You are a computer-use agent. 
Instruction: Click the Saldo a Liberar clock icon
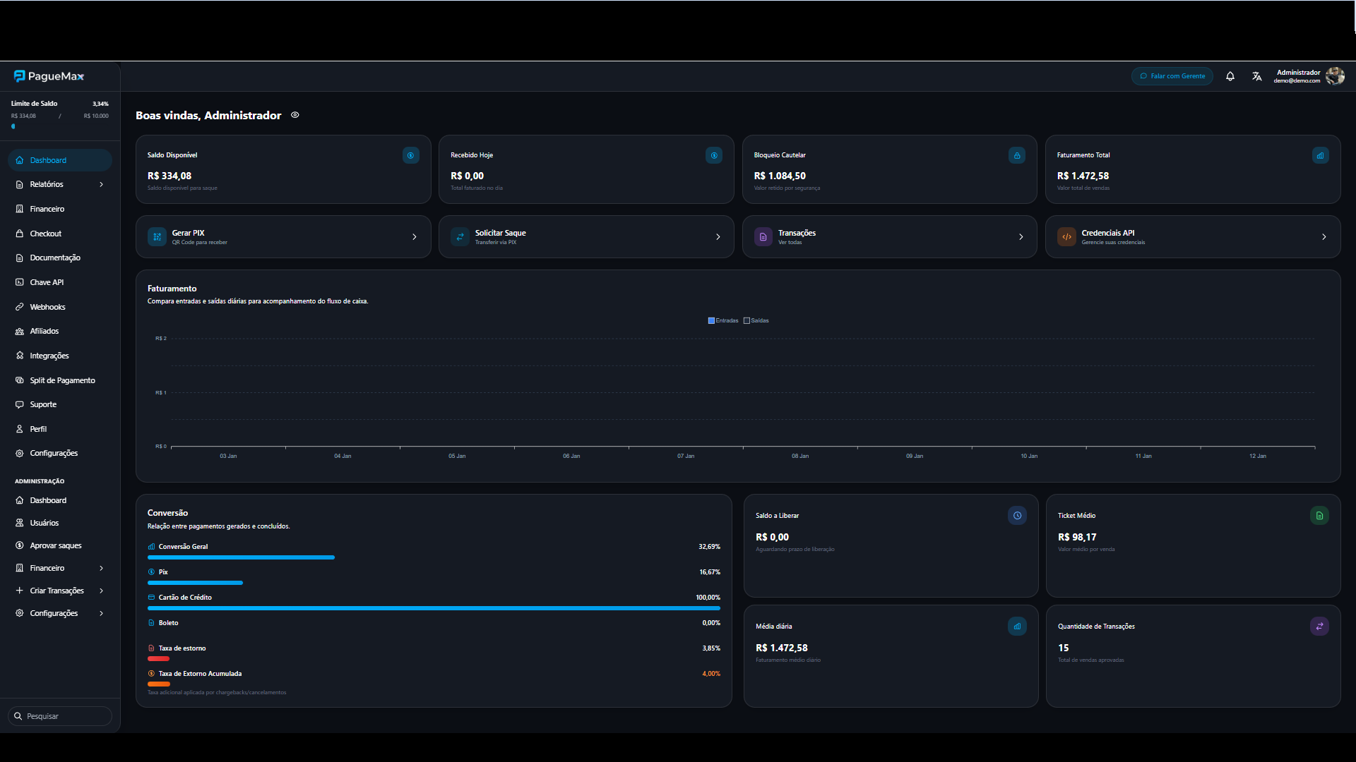click(x=1017, y=516)
